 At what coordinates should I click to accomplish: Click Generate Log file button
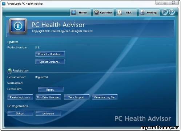(x=105, y=97)
